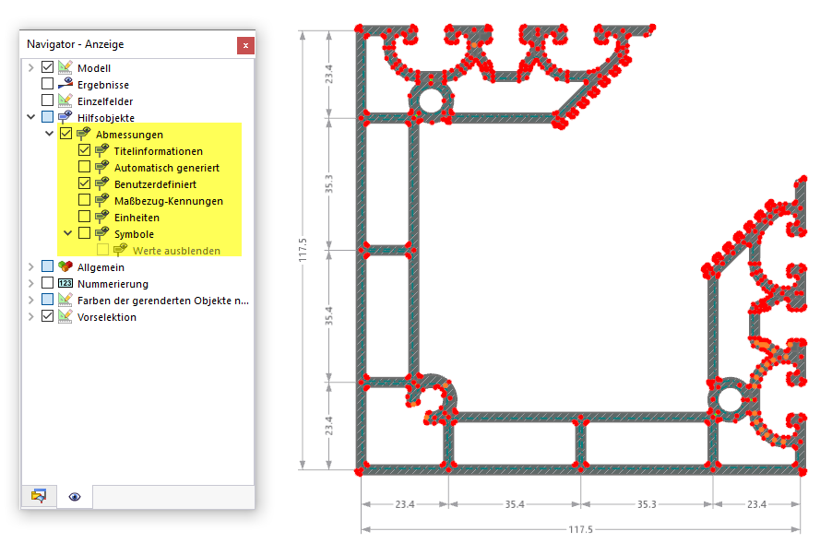Select the Maßbezug-Kennungen label
This screenshot has width=832, height=543.
169,201
